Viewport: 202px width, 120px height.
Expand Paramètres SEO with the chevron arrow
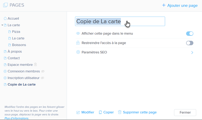coord(192,52)
